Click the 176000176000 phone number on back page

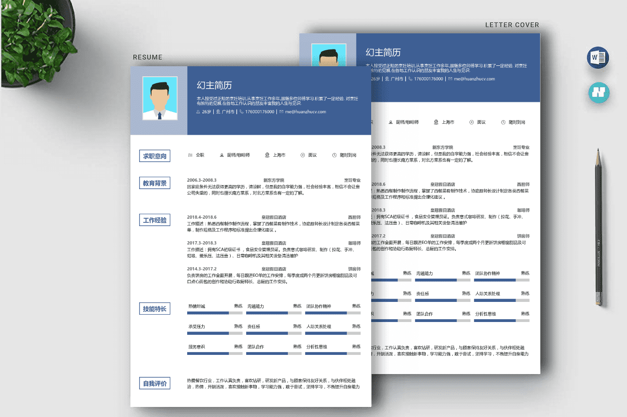(x=429, y=79)
